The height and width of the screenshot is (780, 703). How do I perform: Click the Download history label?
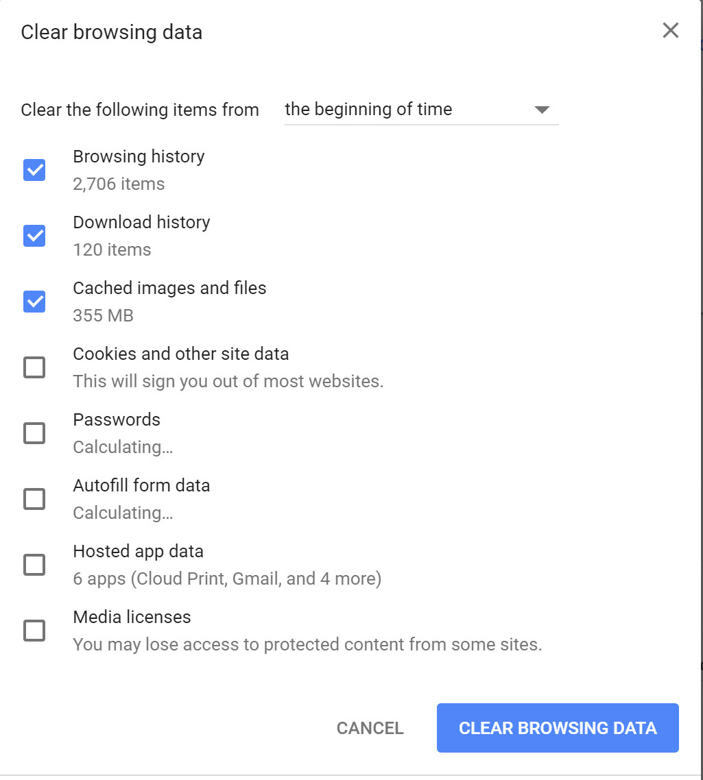pos(141,222)
